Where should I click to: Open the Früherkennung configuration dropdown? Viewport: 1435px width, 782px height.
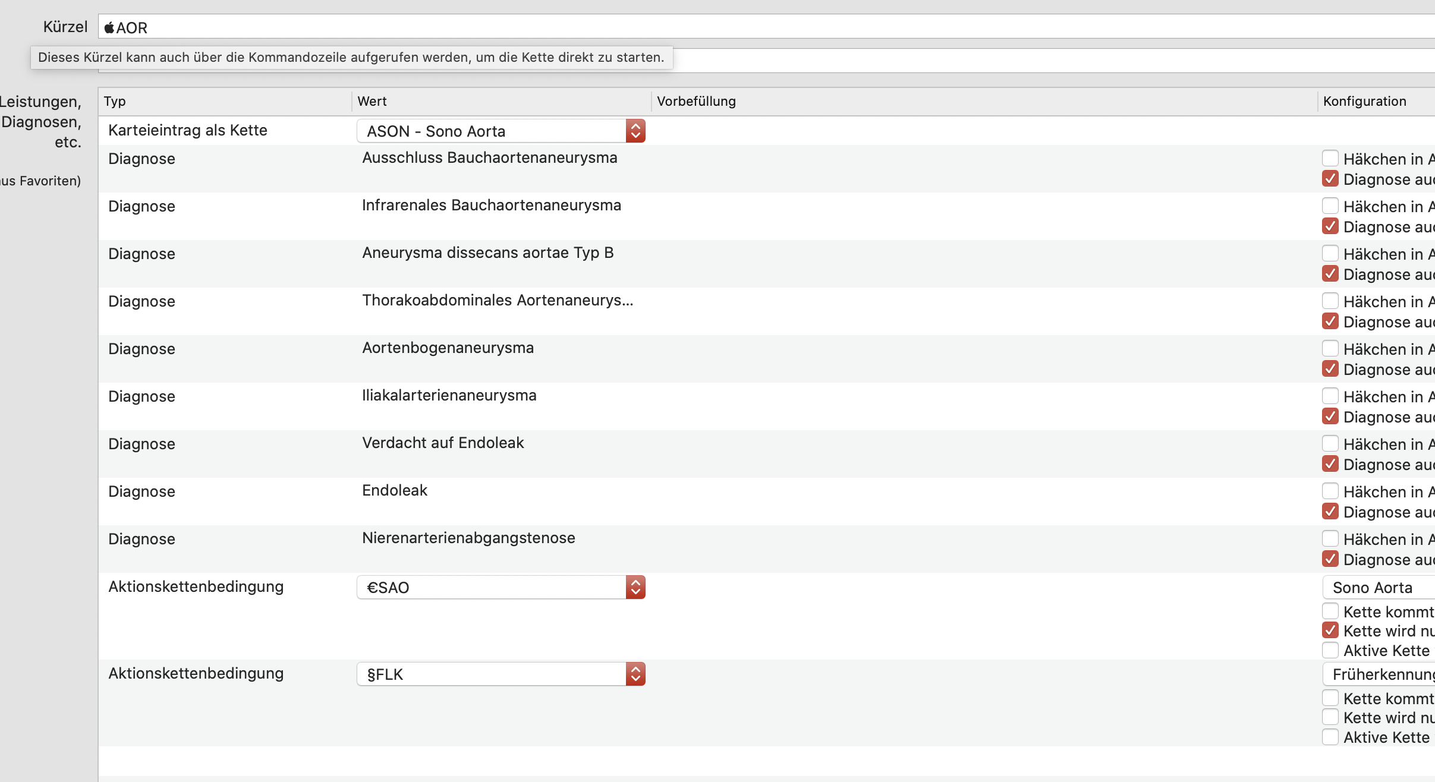point(1379,674)
